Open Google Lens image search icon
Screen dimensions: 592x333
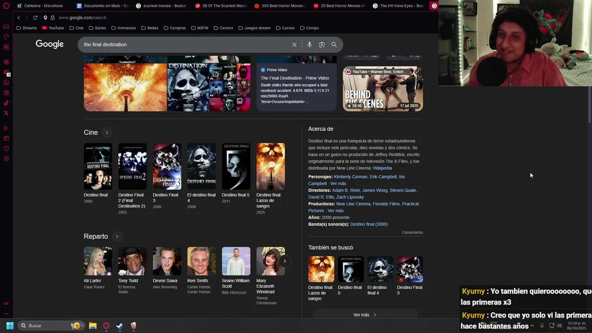pos(322,44)
